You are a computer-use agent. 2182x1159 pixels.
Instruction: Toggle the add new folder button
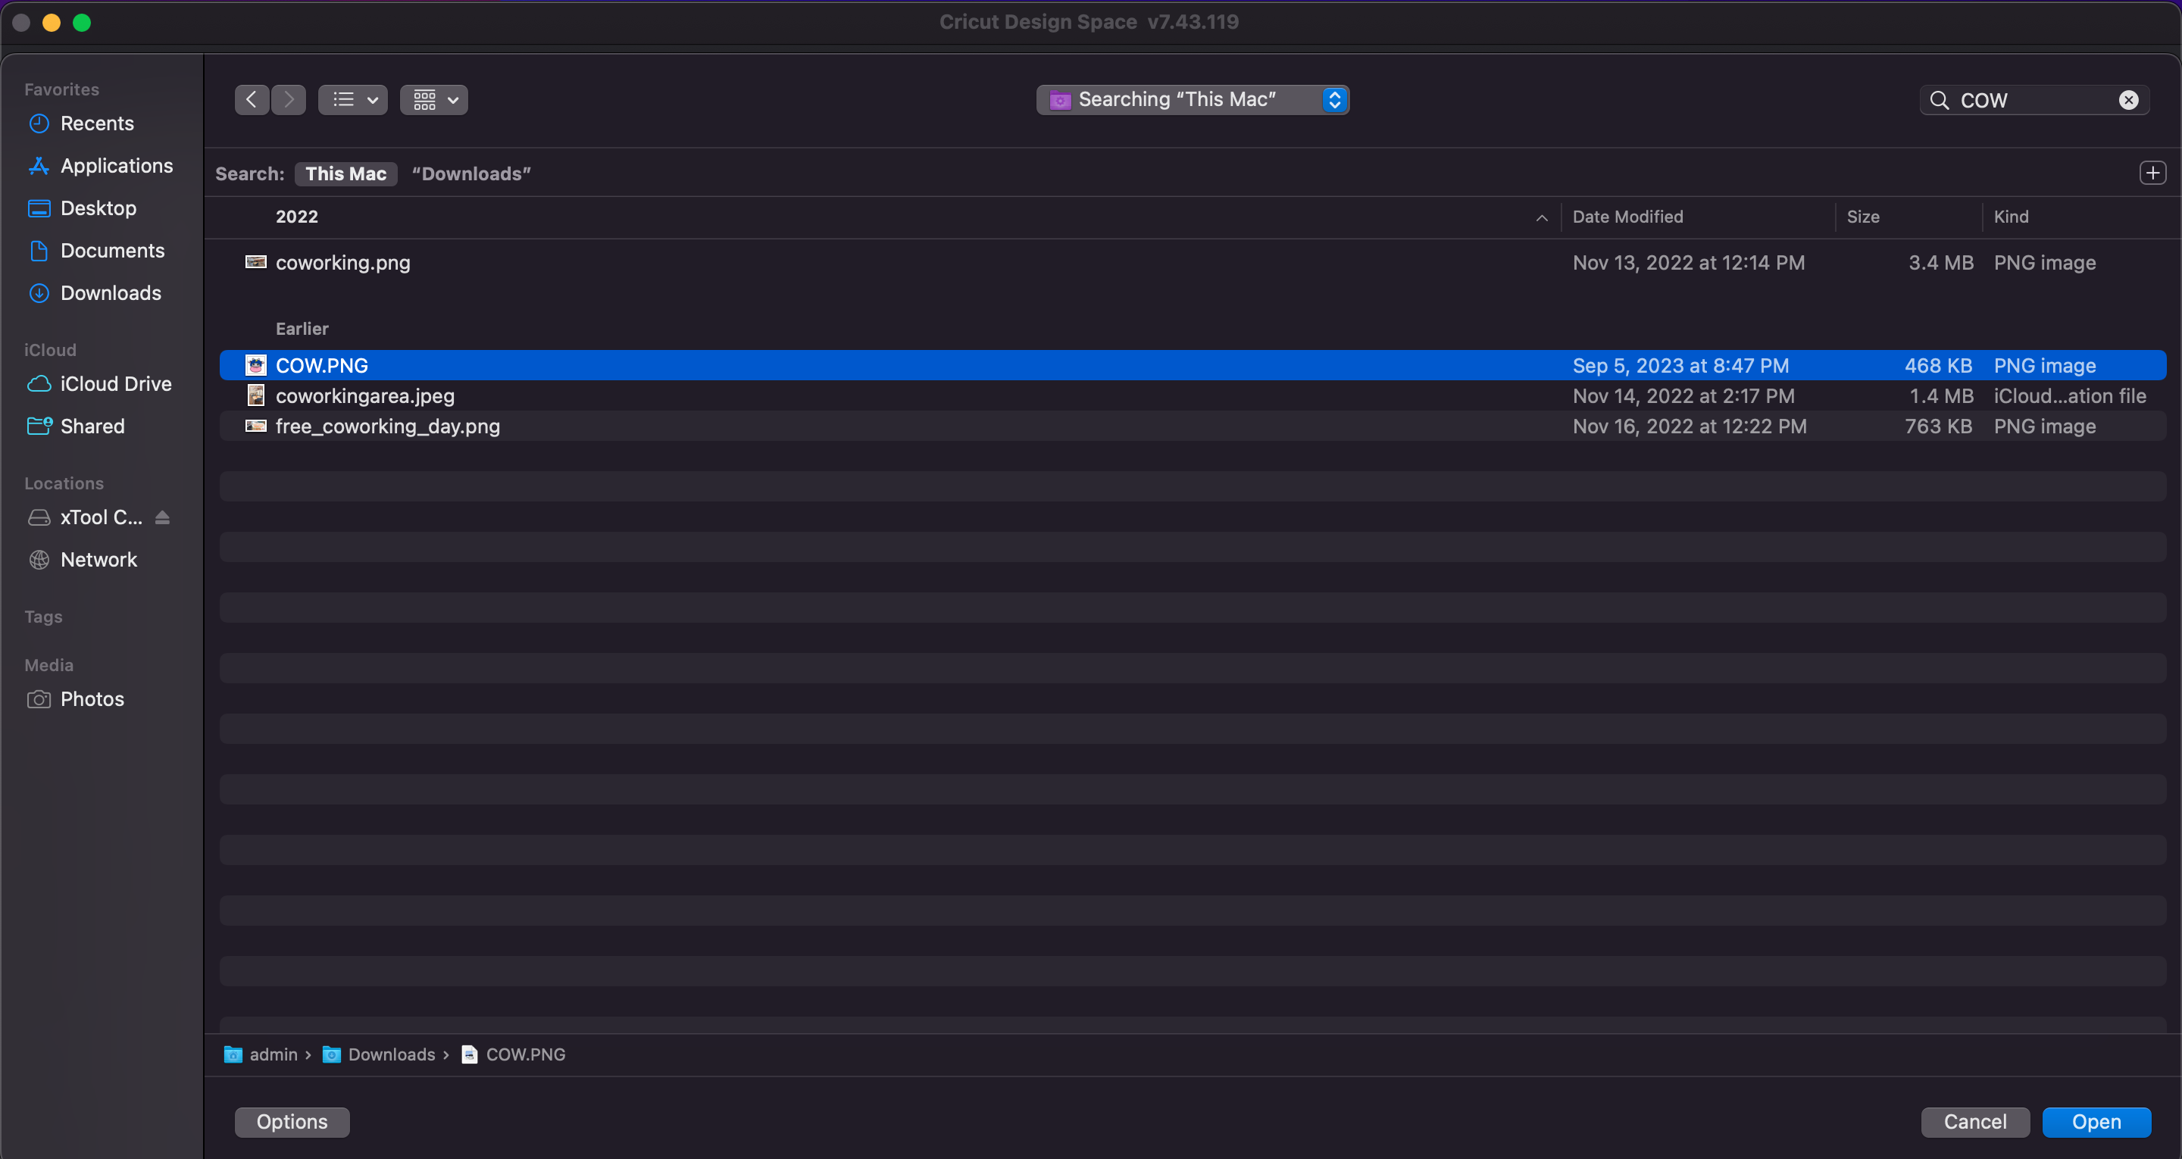(2153, 173)
